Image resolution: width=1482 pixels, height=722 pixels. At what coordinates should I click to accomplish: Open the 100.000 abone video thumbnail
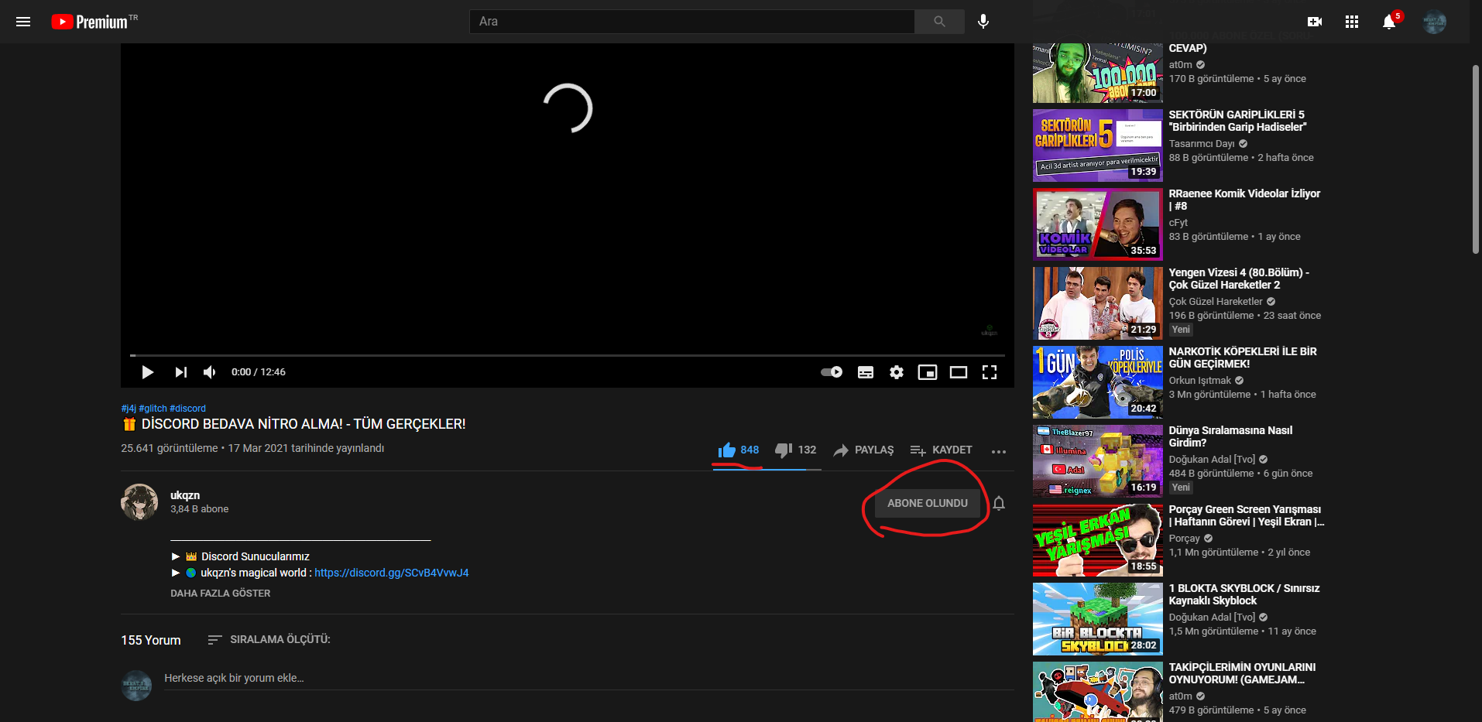pos(1098,73)
